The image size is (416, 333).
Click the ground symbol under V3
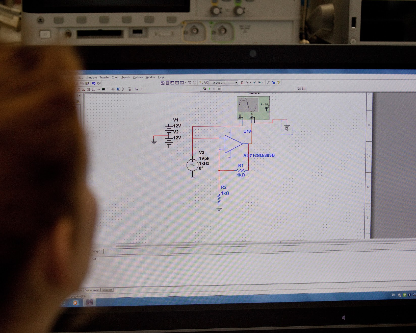193,178
